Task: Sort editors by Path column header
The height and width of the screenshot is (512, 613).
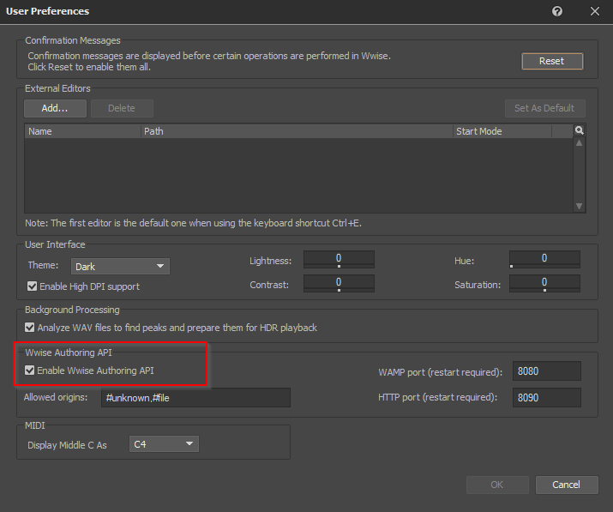Action: (x=297, y=131)
